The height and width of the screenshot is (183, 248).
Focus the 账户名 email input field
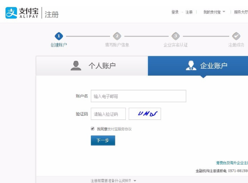click(138, 96)
